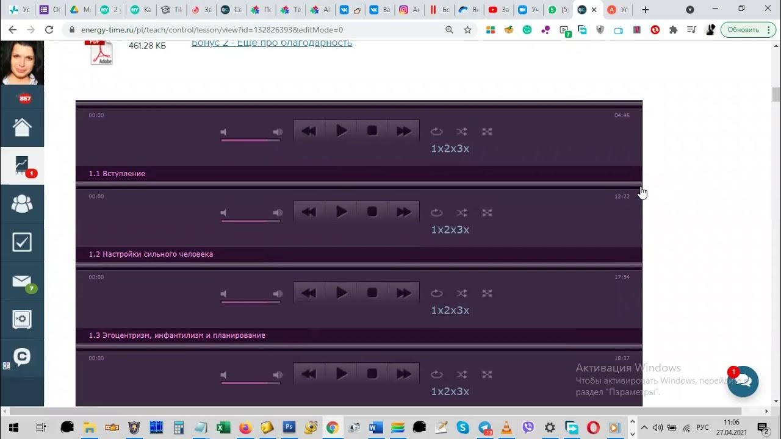Rewind the first audio player
The image size is (781, 439).
[x=309, y=130]
